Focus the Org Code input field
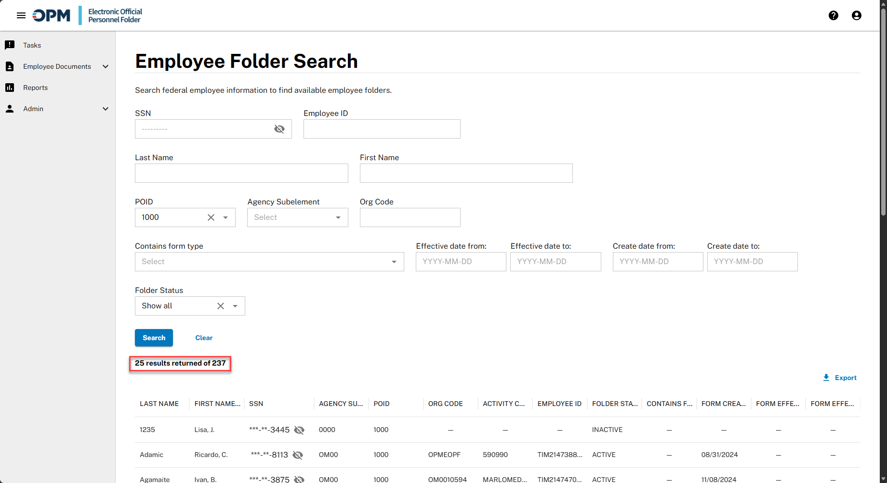 (x=410, y=217)
